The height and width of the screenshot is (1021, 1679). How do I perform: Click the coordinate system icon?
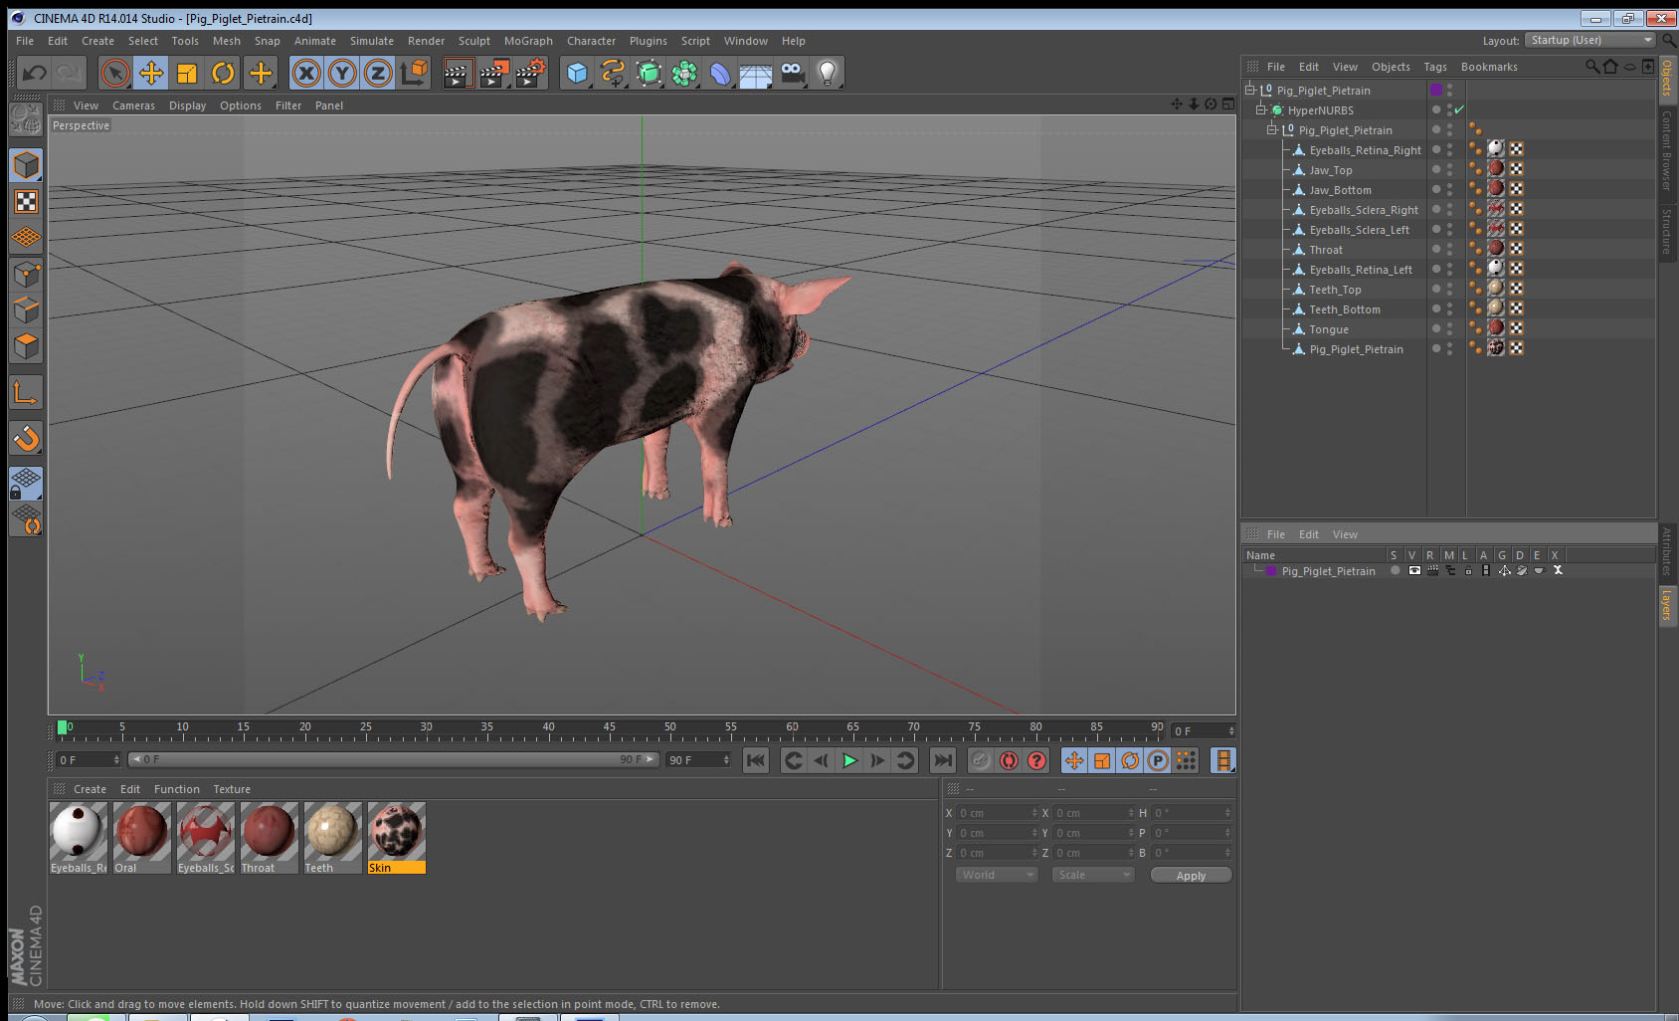(414, 73)
